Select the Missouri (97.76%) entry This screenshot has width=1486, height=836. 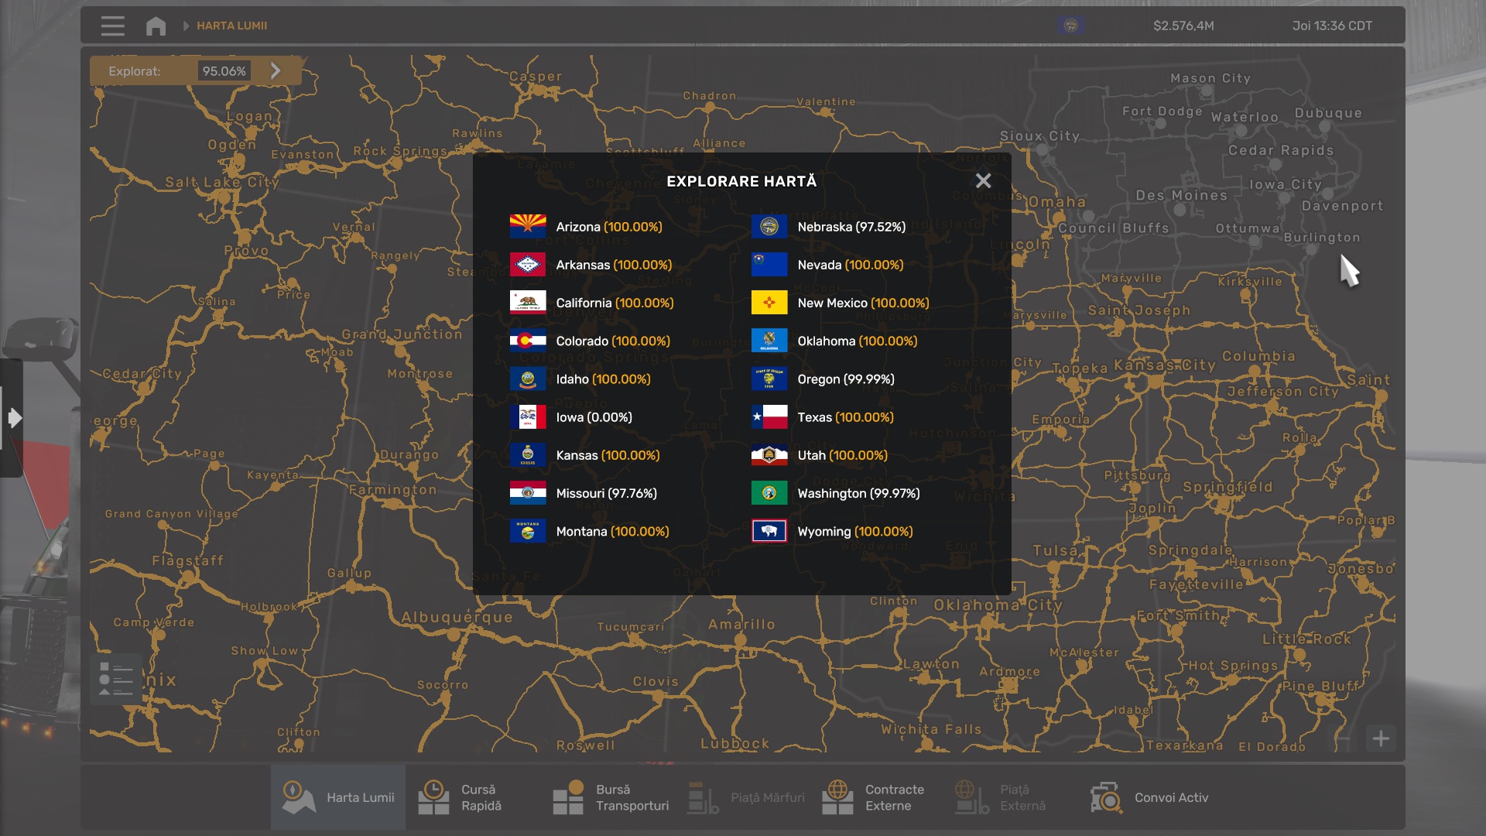tap(606, 493)
